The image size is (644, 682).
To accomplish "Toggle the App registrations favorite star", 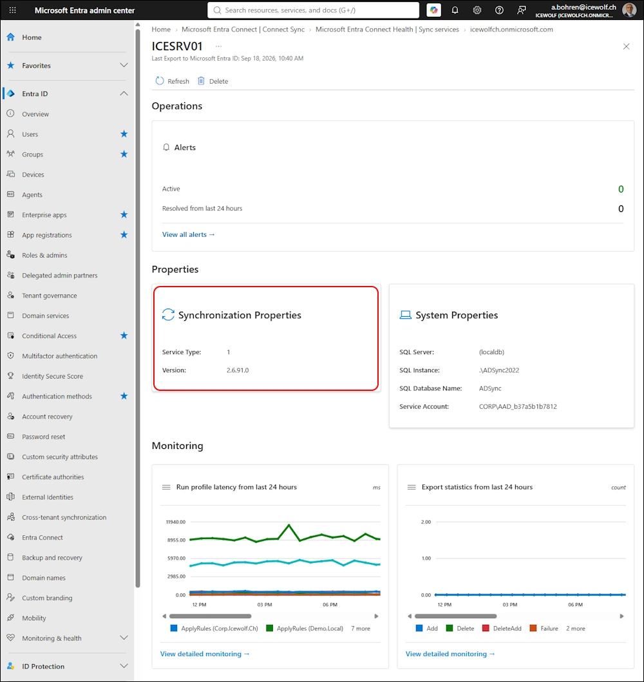I will click(124, 235).
